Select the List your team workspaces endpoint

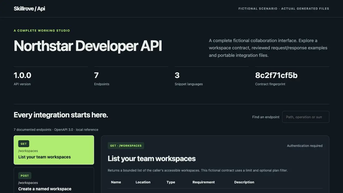point(54,150)
